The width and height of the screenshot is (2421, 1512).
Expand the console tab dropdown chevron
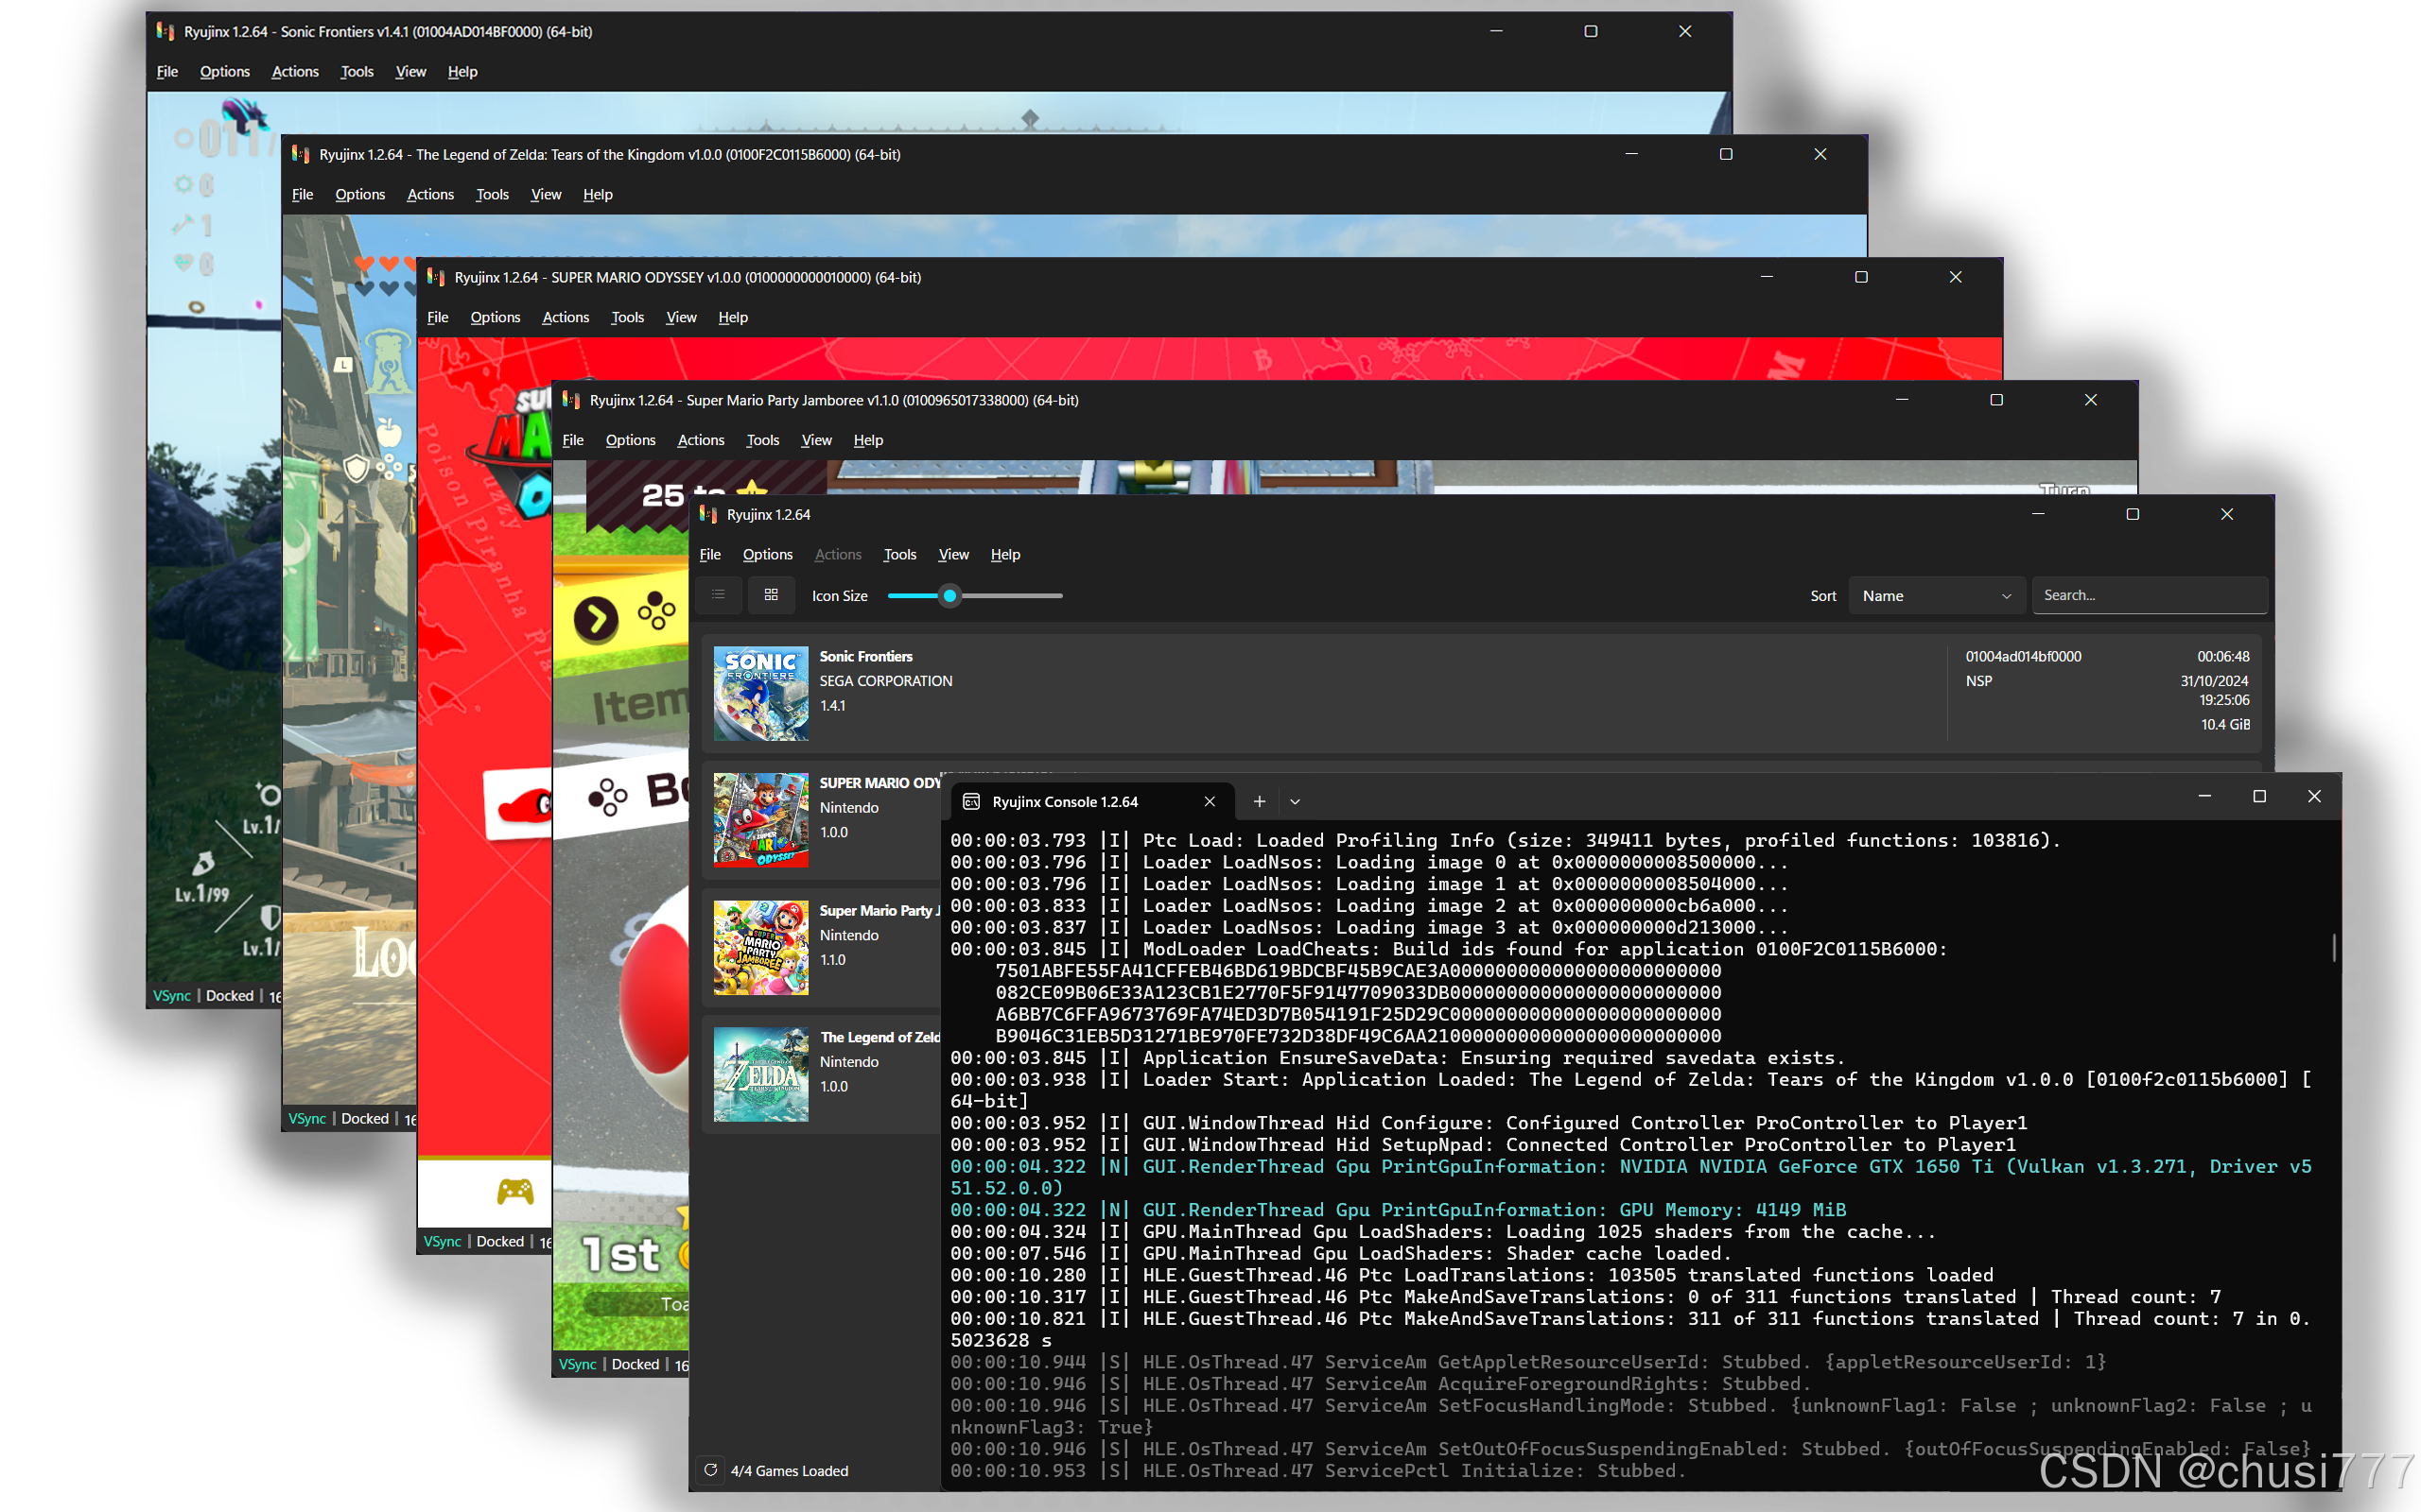click(x=1295, y=801)
